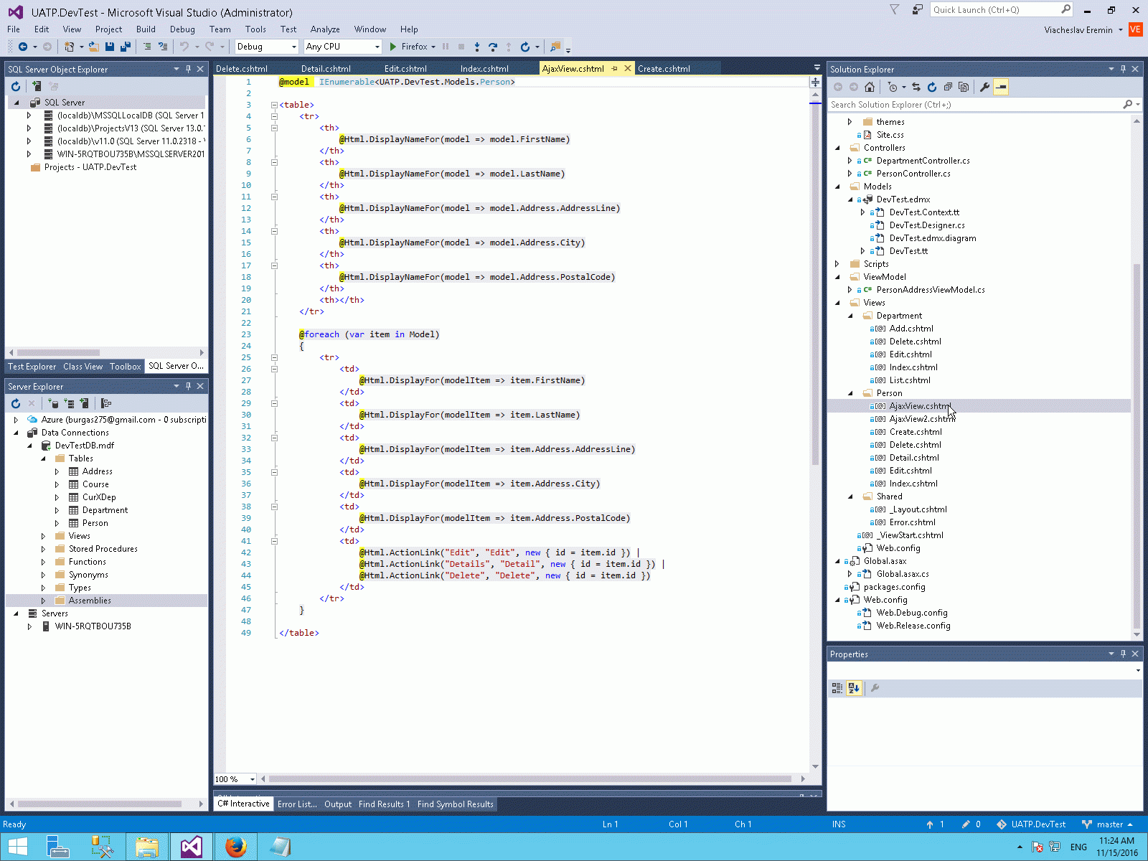Toggle auto-hide pin on Solution Explorer panel
Screen dimensions: 1148x861
tap(1123, 69)
